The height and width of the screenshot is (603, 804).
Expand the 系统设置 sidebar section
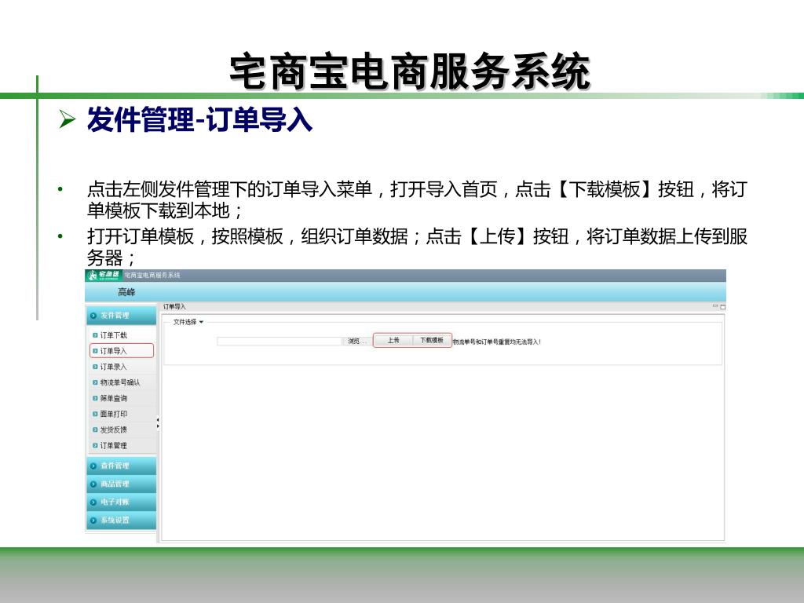pyautogui.click(x=122, y=520)
